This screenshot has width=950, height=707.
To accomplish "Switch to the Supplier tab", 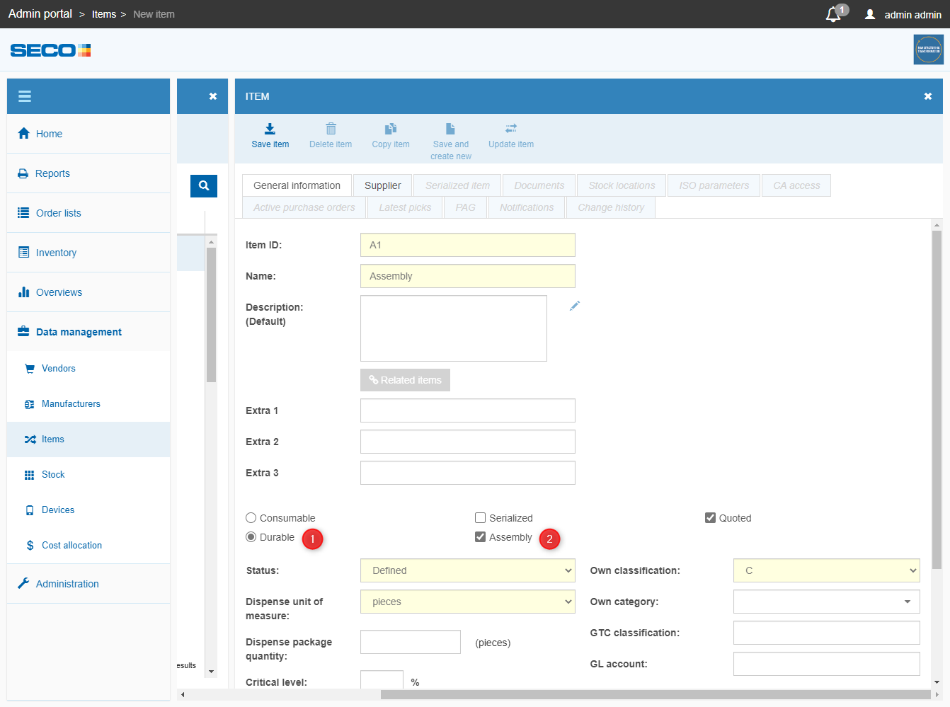I will [382, 185].
